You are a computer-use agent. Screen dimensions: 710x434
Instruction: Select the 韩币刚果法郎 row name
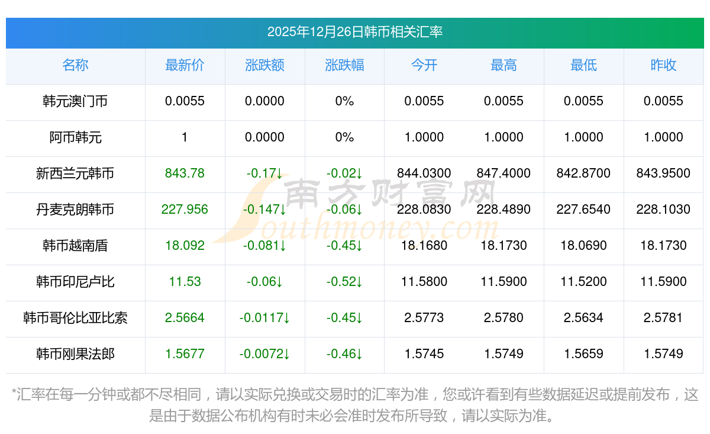tap(75, 354)
